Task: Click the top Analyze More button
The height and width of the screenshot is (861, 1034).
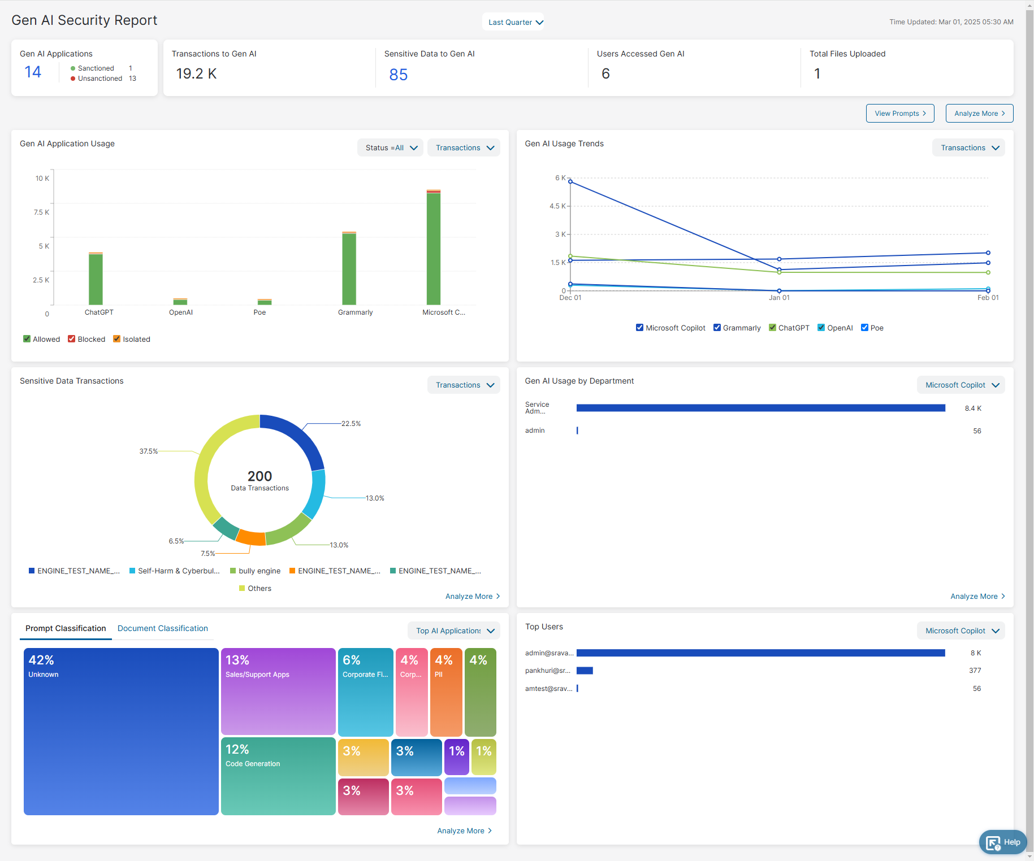Action: click(979, 113)
